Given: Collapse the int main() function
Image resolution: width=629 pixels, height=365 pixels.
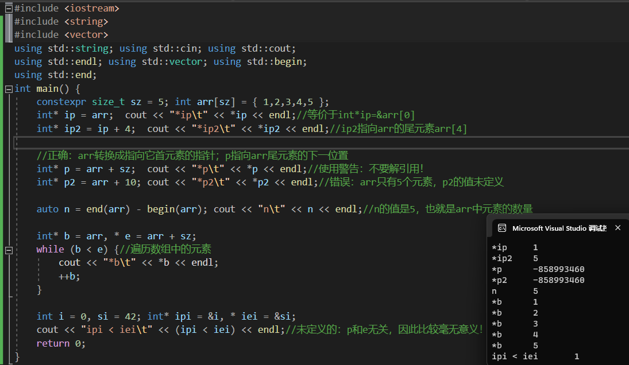Looking at the screenshot, I should click(x=9, y=89).
